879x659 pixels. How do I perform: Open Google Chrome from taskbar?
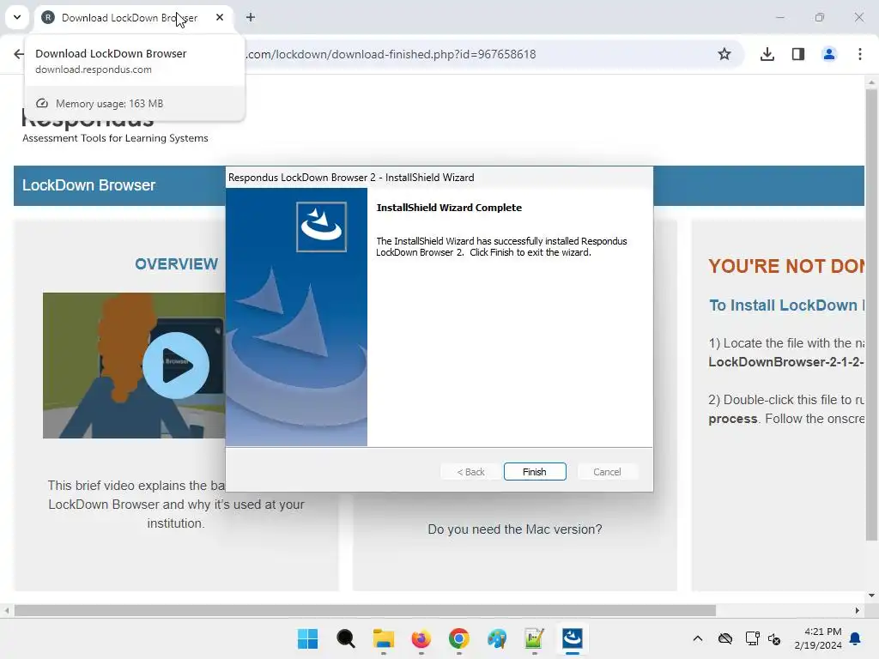coord(459,638)
